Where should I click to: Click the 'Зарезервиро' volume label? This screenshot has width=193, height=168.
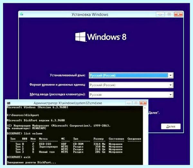point(48,146)
